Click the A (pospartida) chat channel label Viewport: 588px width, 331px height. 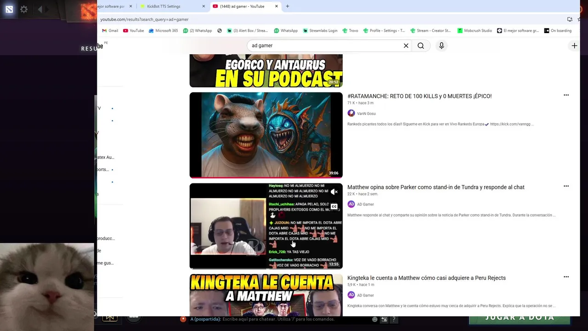coord(205,319)
